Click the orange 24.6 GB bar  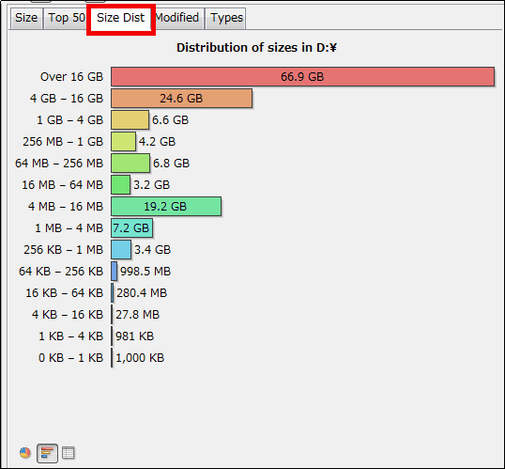tap(182, 98)
